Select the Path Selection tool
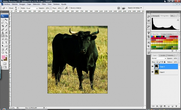 (3, 46)
